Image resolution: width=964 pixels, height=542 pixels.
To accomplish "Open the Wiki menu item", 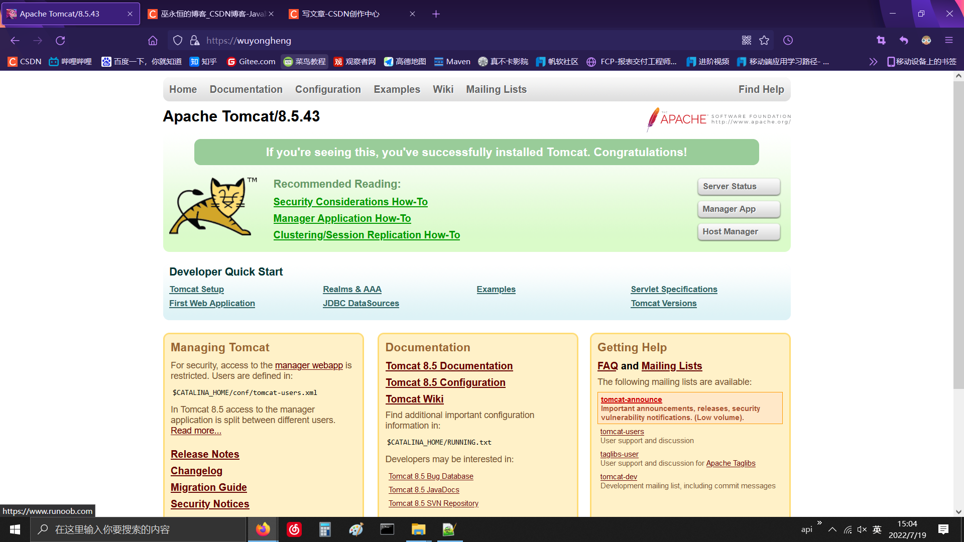I will (x=443, y=89).
